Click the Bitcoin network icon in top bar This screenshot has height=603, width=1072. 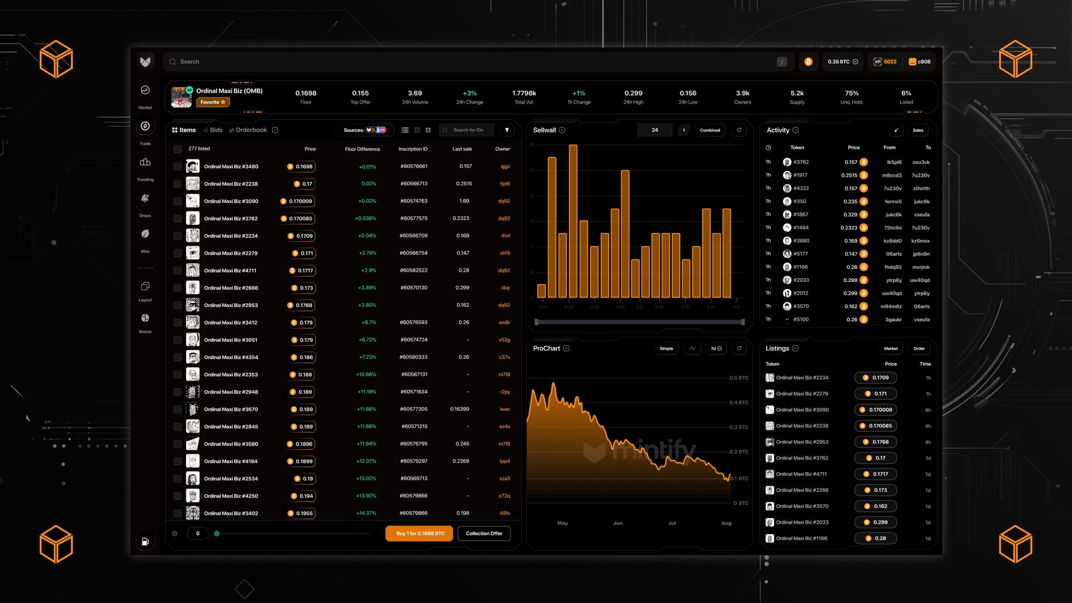click(808, 62)
